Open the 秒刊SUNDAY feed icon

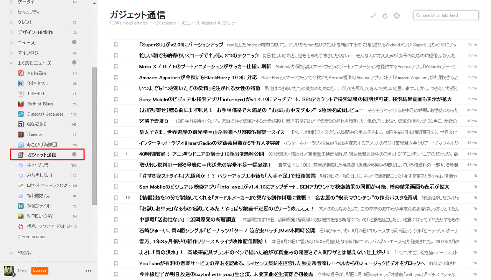pos(21,216)
